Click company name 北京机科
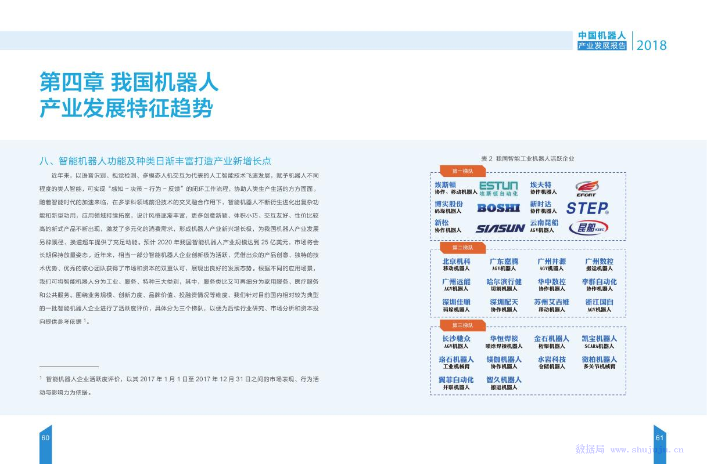The image size is (707, 464). 457,262
